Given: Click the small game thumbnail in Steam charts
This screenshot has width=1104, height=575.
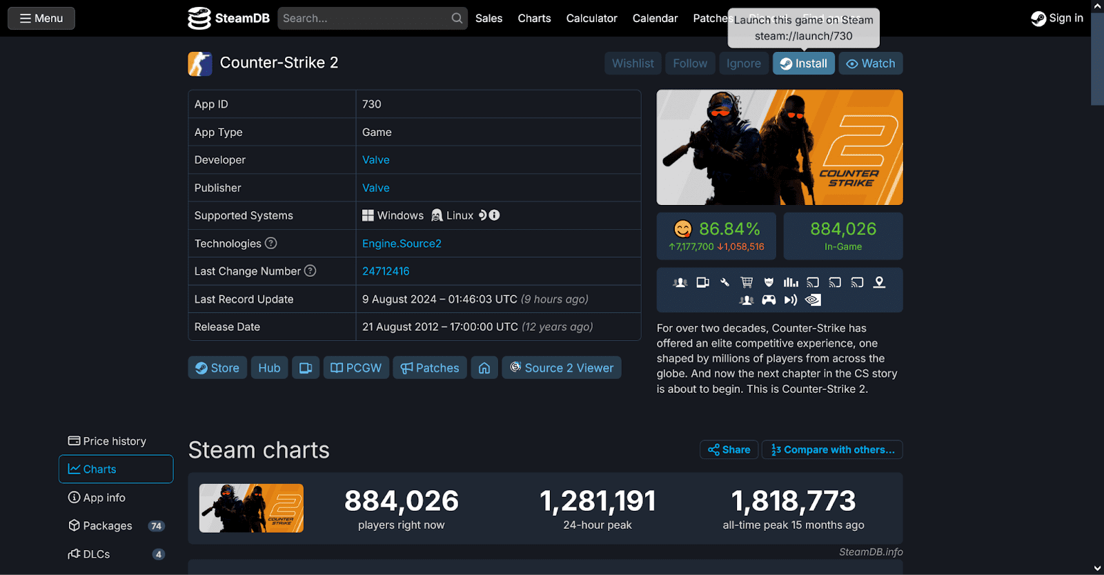Looking at the screenshot, I should 251,508.
